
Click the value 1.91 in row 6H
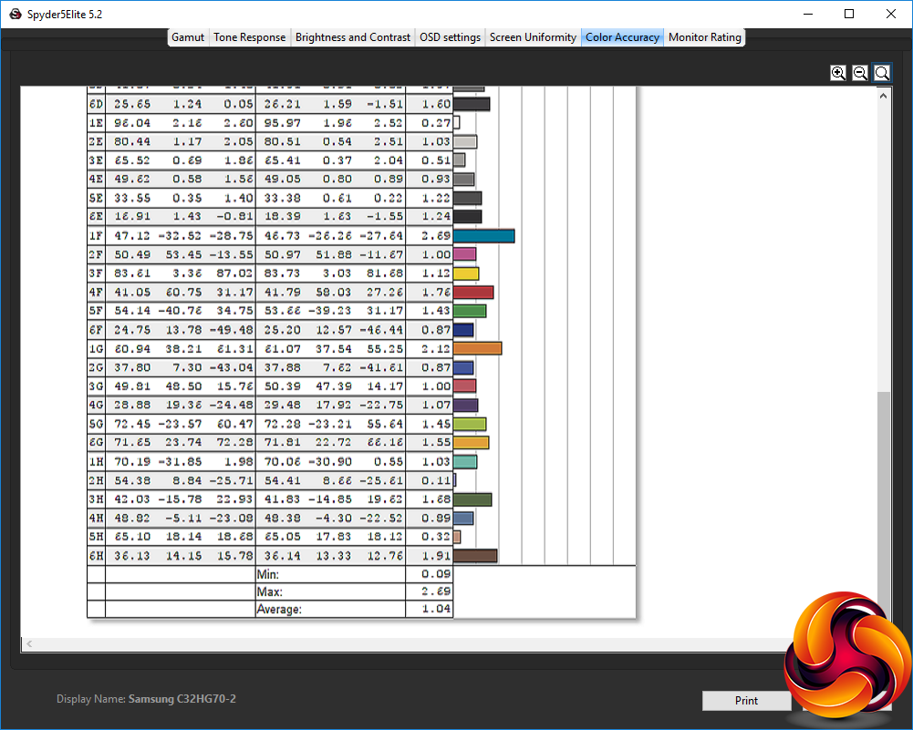[436, 556]
